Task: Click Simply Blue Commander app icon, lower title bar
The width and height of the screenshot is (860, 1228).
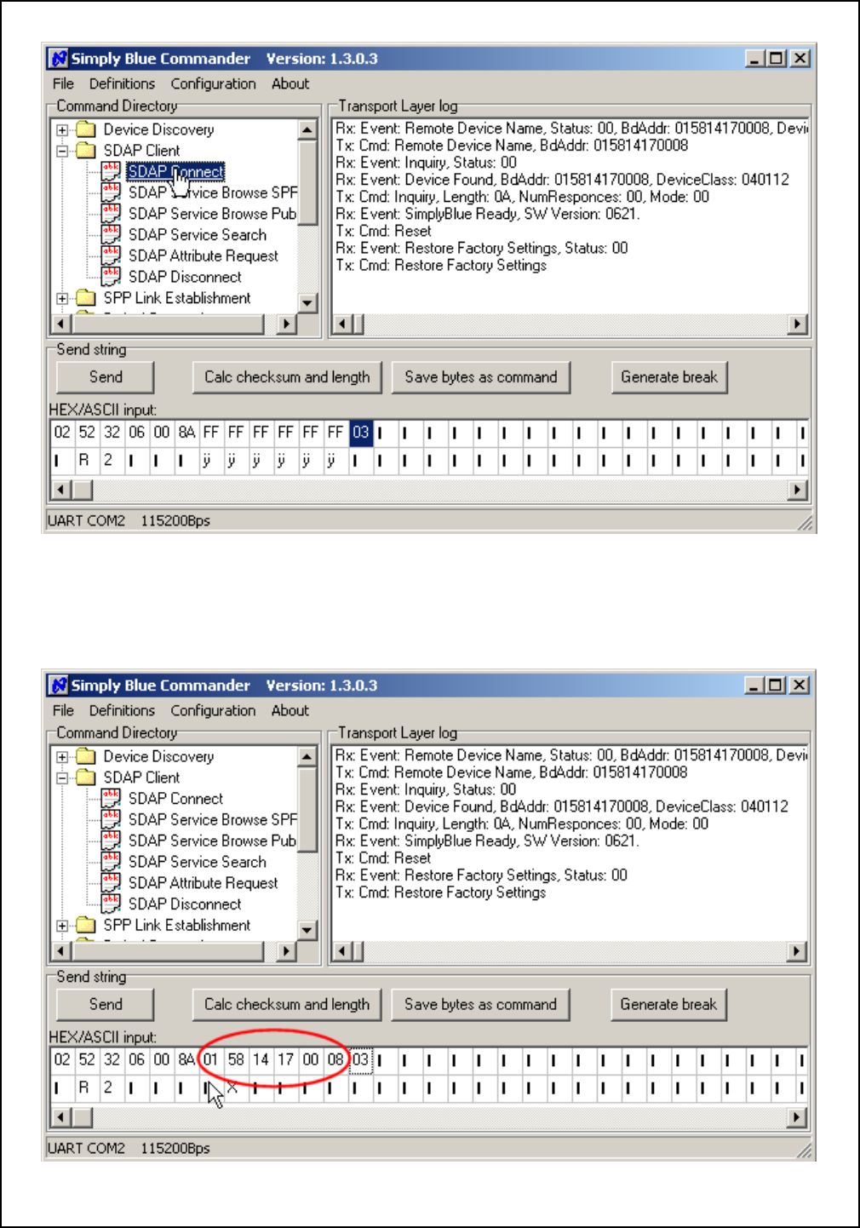Action: pos(59,686)
